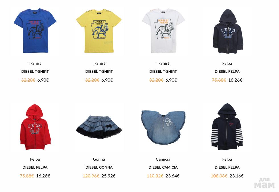Click the для мам watermark logo
This screenshot has width=279, height=192.
(264, 183)
